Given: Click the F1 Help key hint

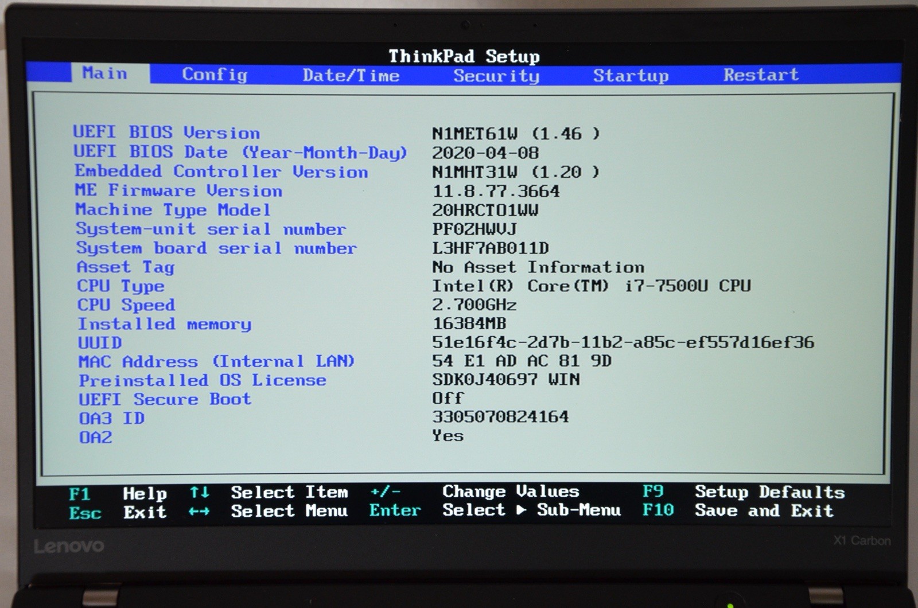Looking at the screenshot, I should pos(118,493).
